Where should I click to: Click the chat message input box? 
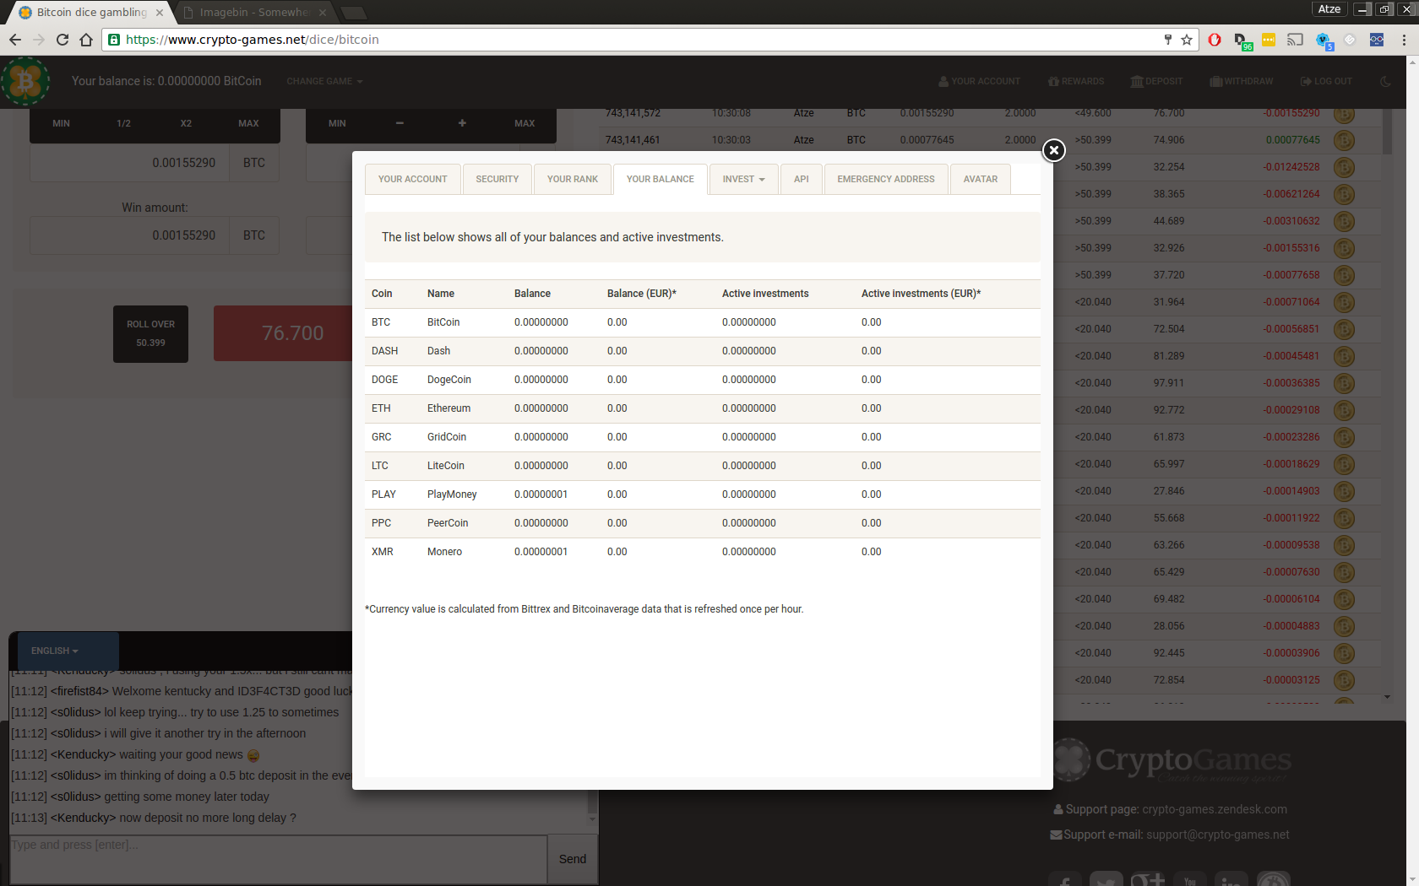(x=278, y=859)
